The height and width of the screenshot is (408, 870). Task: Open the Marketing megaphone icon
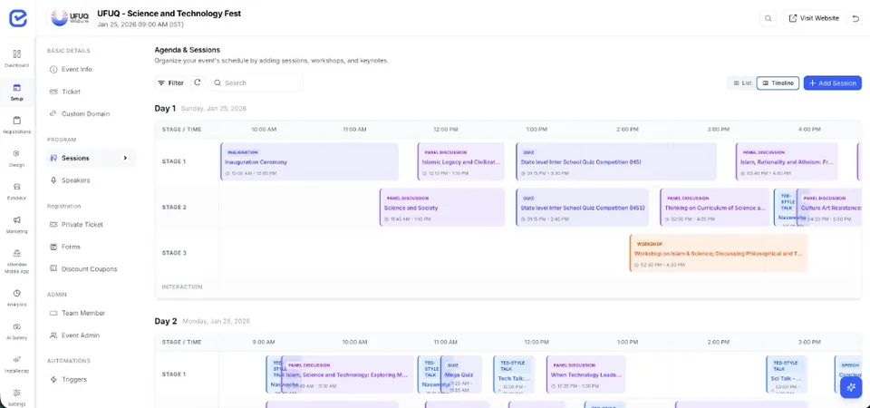pyautogui.click(x=16, y=219)
